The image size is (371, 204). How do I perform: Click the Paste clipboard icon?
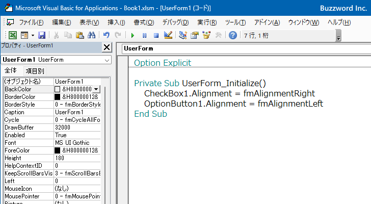[x=79, y=35]
